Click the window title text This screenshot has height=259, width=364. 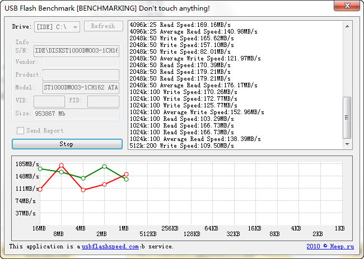[107, 8]
